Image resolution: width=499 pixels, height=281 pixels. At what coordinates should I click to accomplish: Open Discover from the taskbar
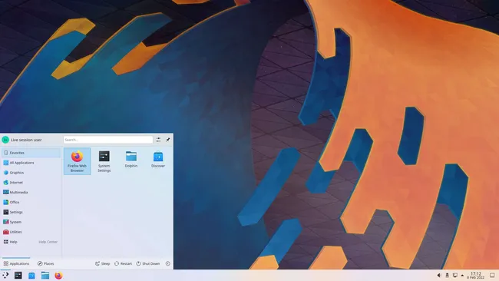coord(31,276)
